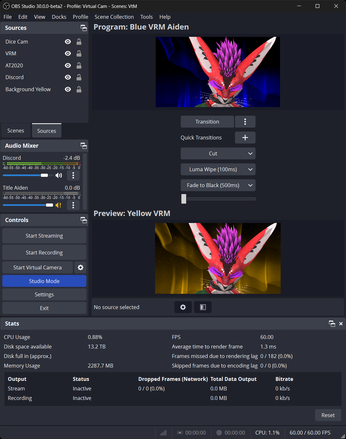Lock the Dice Cam source
The width and height of the screenshot is (346, 439).
[x=79, y=42]
